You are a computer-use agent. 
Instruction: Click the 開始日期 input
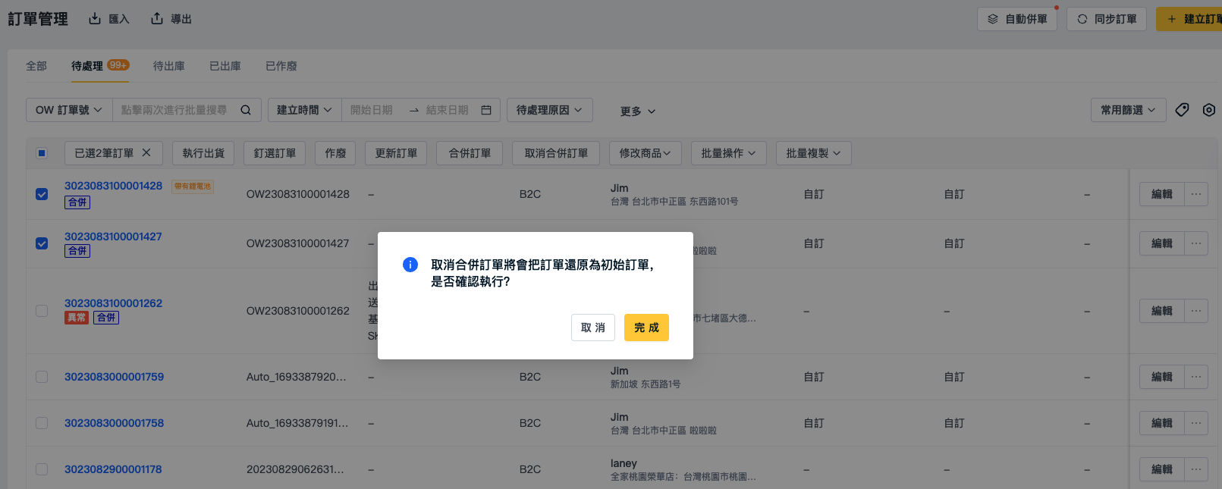click(x=372, y=110)
